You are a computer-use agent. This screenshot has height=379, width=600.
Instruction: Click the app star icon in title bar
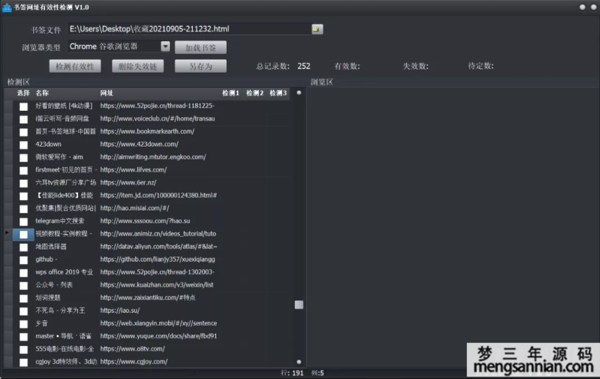[x=7, y=7]
